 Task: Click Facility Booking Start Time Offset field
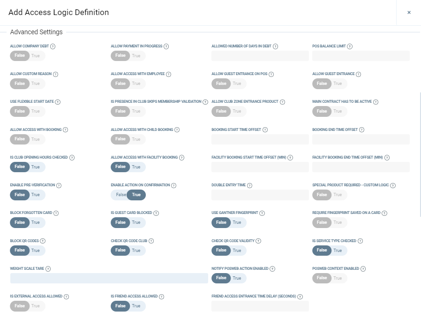click(260, 167)
